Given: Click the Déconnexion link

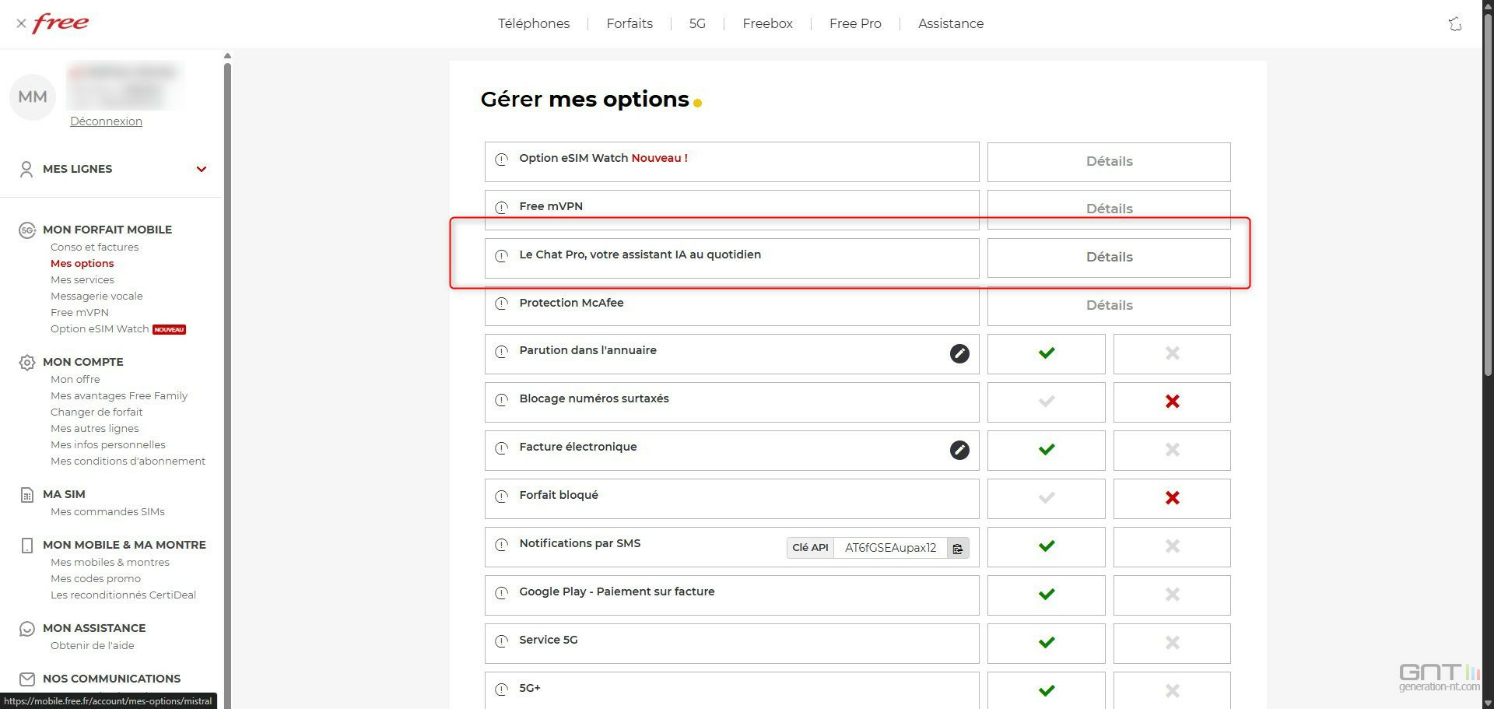Looking at the screenshot, I should click(106, 121).
